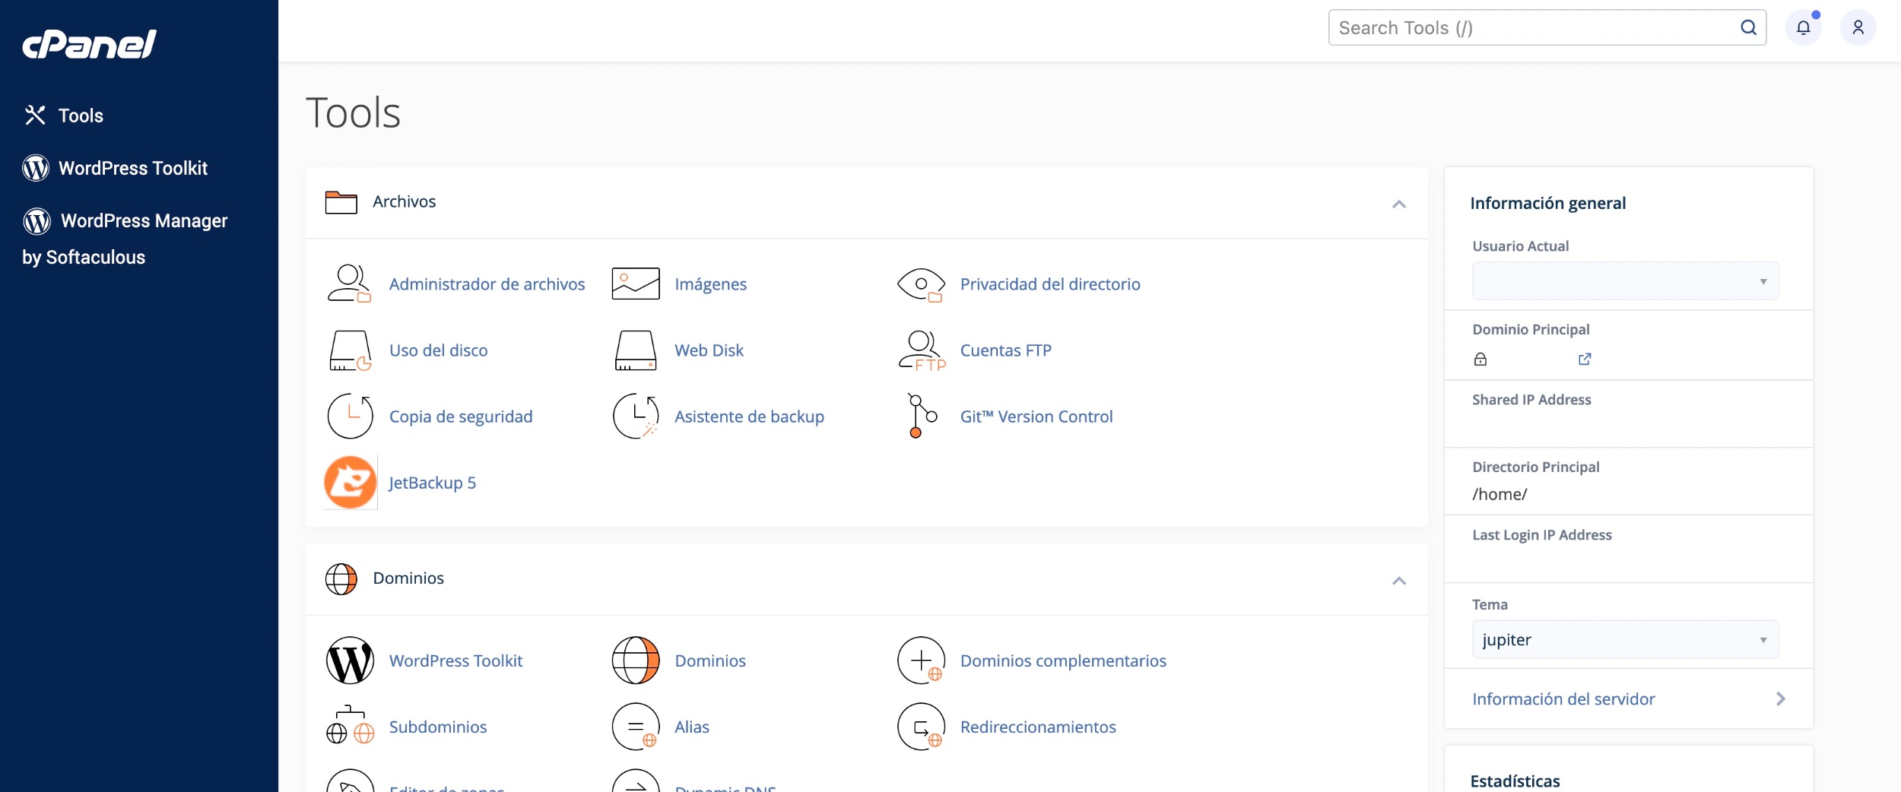
Task: Open the JetBackup 5 icon
Action: (350, 483)
